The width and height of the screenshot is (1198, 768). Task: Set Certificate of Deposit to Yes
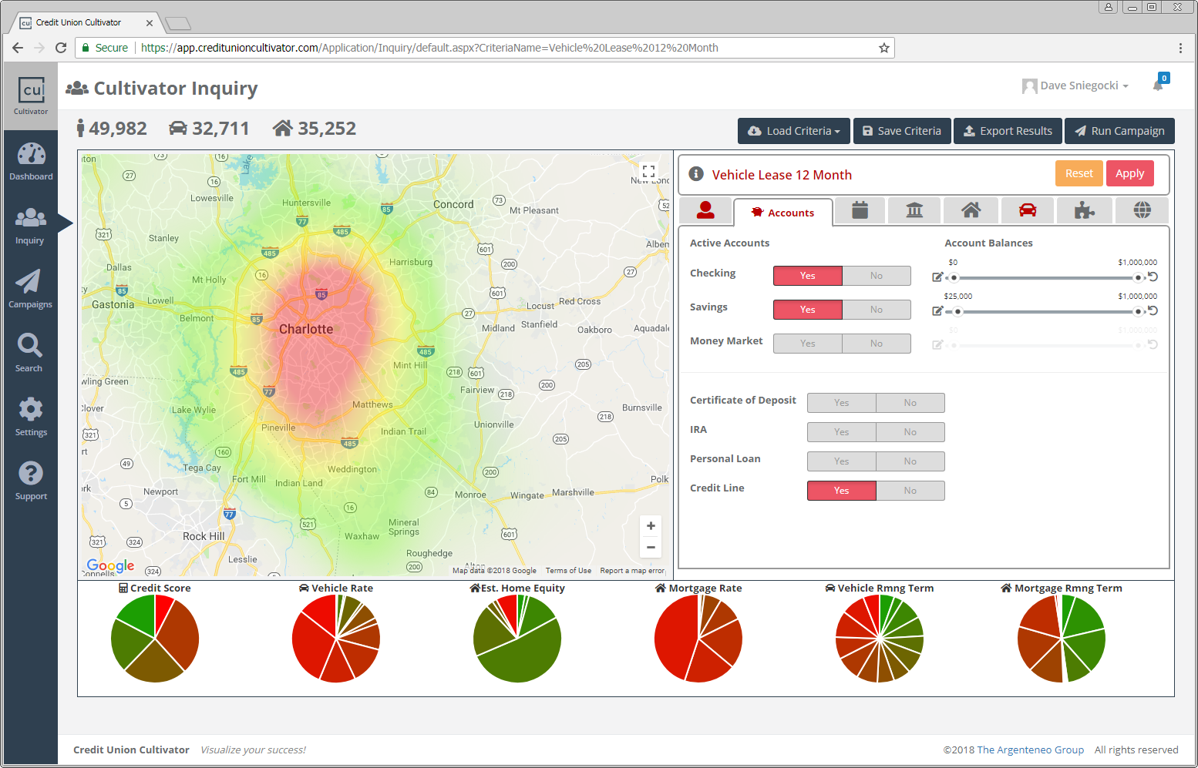[842, 403]
